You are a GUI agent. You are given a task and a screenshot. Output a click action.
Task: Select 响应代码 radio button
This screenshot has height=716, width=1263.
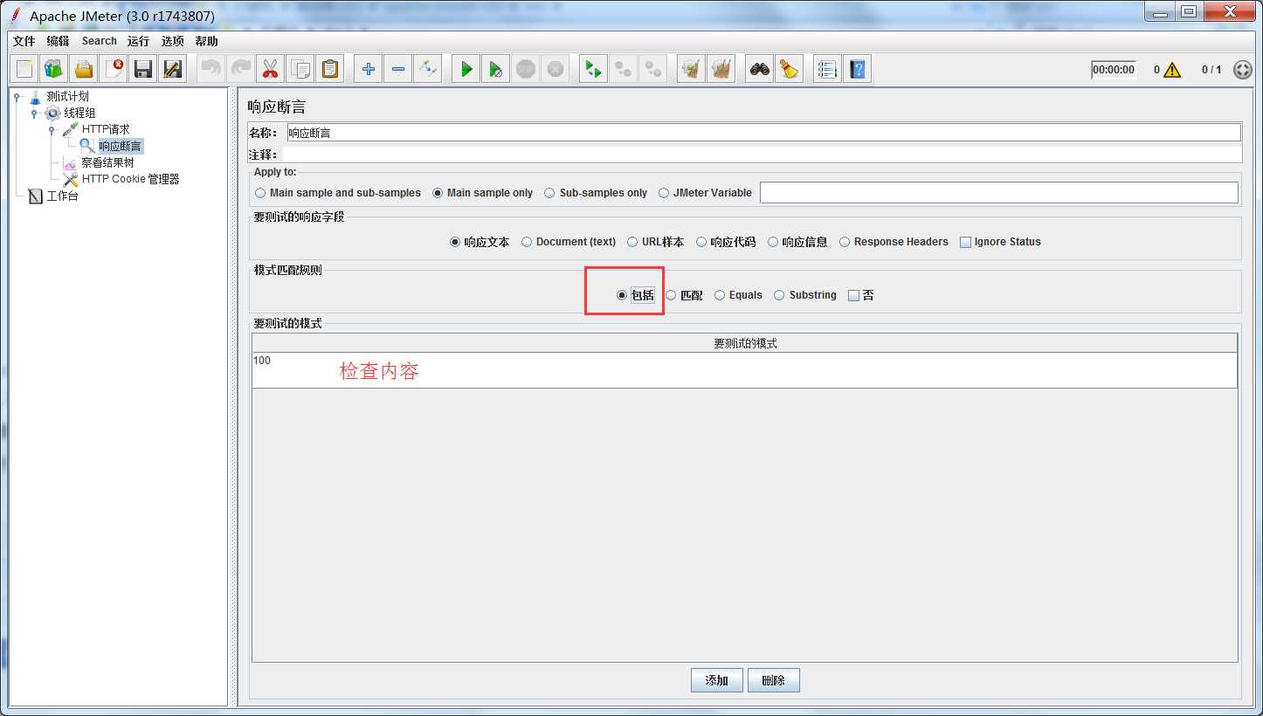[x=726, y=242]
